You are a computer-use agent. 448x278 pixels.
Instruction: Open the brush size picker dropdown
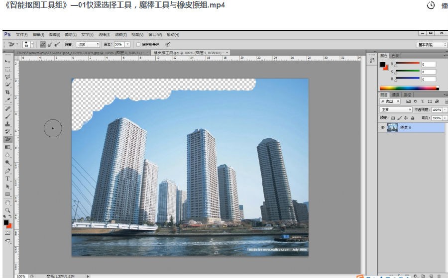tap(32, 44)
